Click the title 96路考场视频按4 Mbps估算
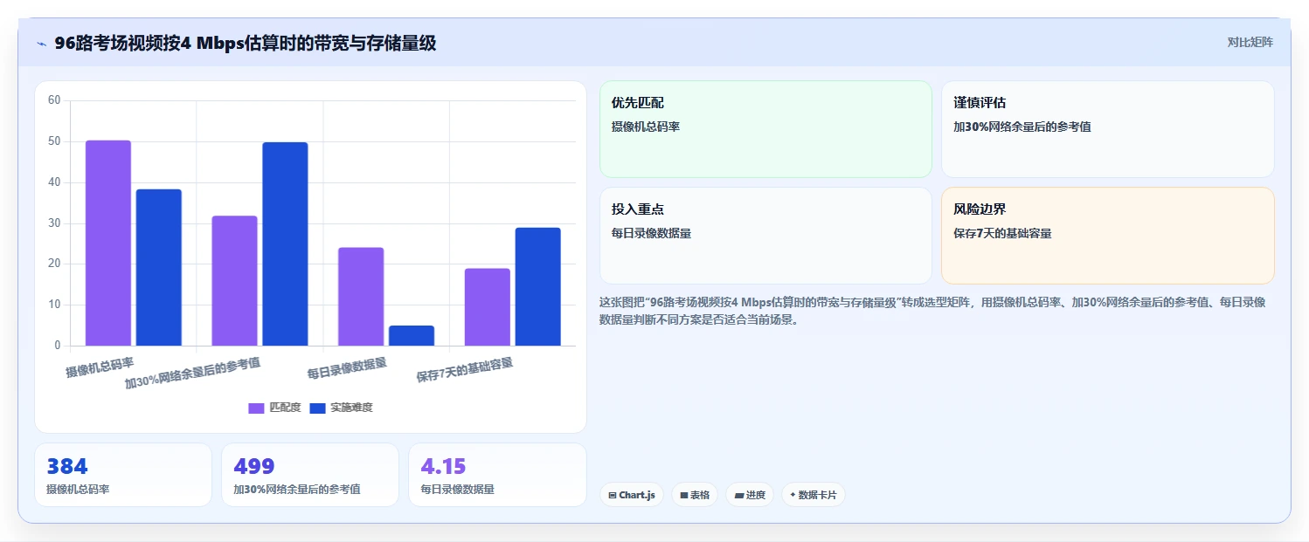Viewport: 1309px width, 542px height. (x=245, y=44)
